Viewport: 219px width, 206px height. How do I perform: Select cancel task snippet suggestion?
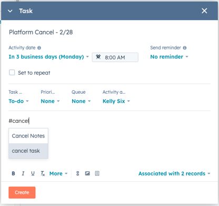(x=28, y=151)
